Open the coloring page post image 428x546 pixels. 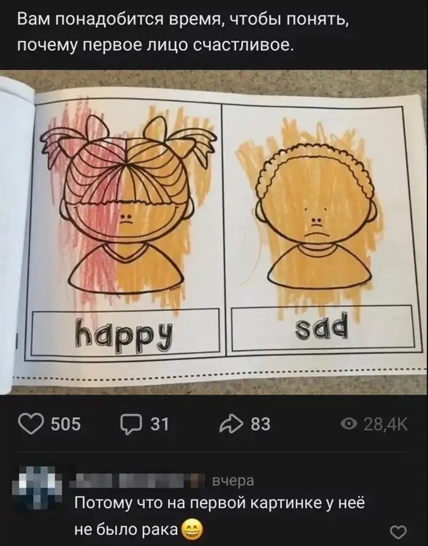pos(214,233)
